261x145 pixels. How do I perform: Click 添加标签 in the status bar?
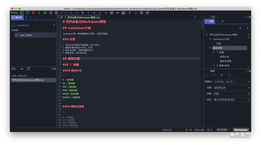point(167,130)
